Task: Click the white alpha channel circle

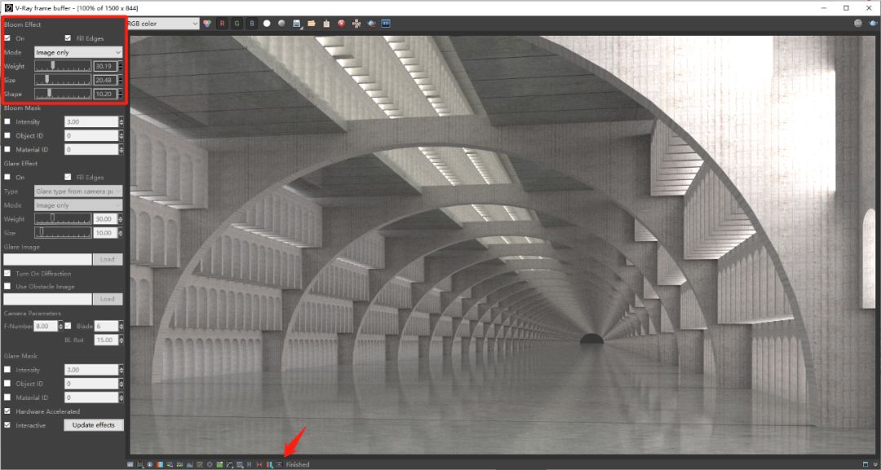Action: (267, 24)
